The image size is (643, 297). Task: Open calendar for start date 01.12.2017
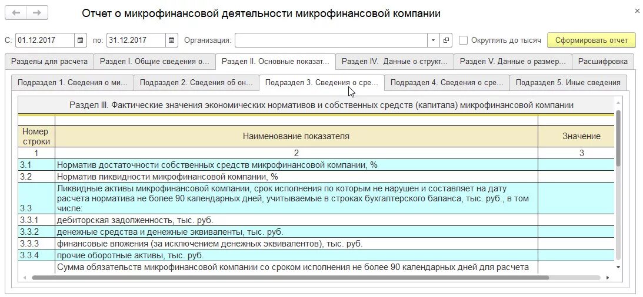[x=81, y=40]
